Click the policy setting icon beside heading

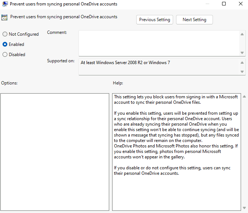pyautogui.click(x=4, y=17)
